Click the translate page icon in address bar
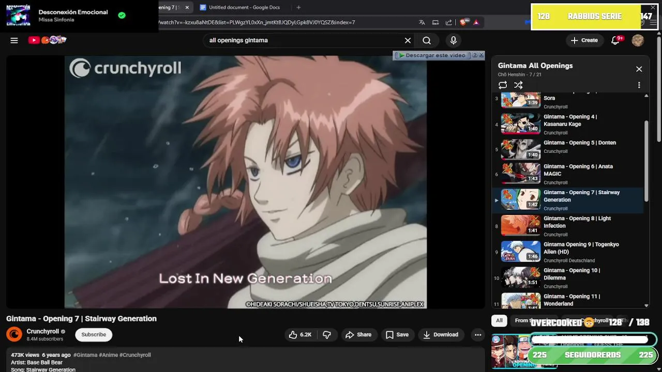This screenshot has height=372, width=662. [x=422, y=22]
